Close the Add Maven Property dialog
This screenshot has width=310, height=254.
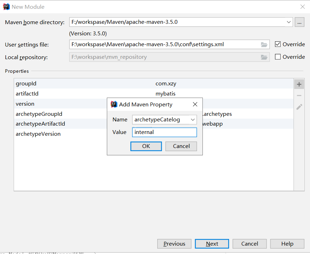(x=195, y=104)
